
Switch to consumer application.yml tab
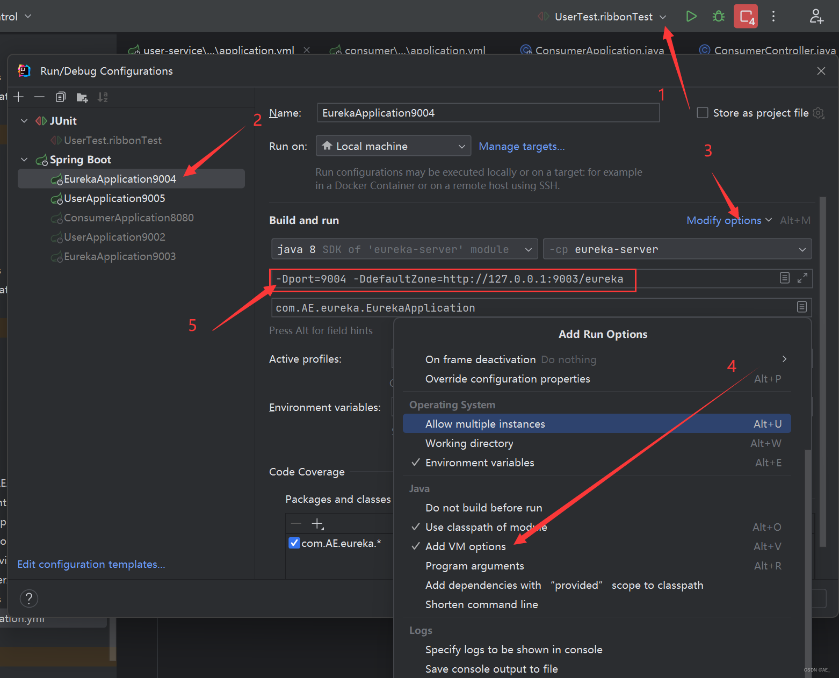(408, 50)
